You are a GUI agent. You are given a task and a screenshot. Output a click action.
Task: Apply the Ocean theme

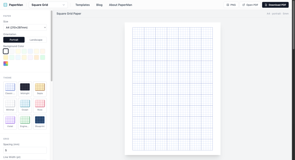tap(25, 105)
